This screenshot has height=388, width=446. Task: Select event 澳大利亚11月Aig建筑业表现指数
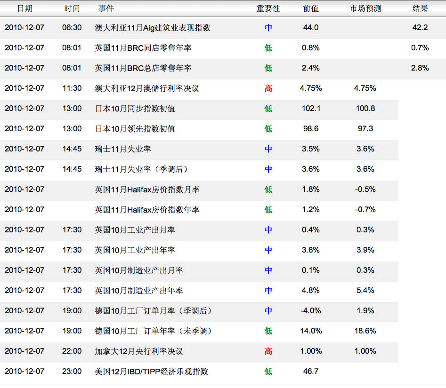tap(153, 28)
